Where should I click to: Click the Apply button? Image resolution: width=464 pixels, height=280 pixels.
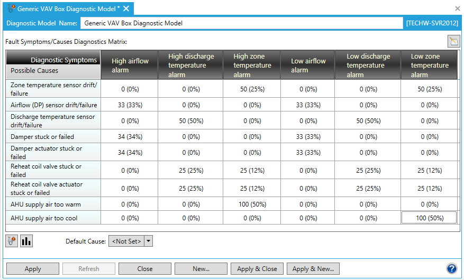(x=33, y=268)
